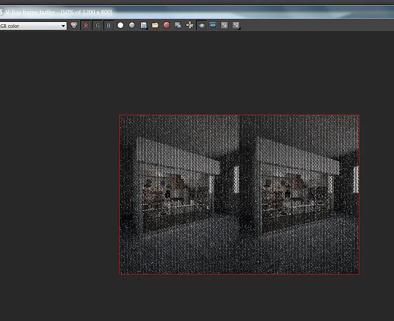Toggle the blue channel B button

pyautogui.click(x=109, y=25)
